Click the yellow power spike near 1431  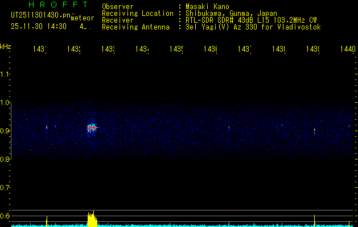pyautogui.click(x=47, y=221)
